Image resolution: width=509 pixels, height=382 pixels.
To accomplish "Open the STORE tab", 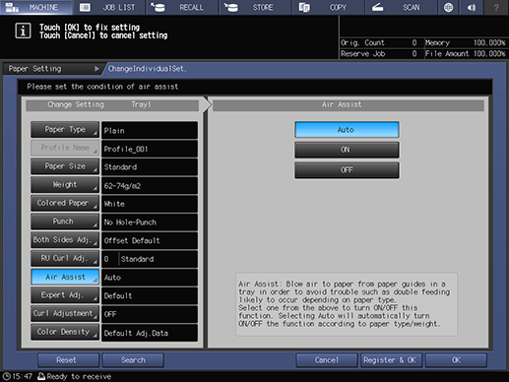I will (255, 7).
